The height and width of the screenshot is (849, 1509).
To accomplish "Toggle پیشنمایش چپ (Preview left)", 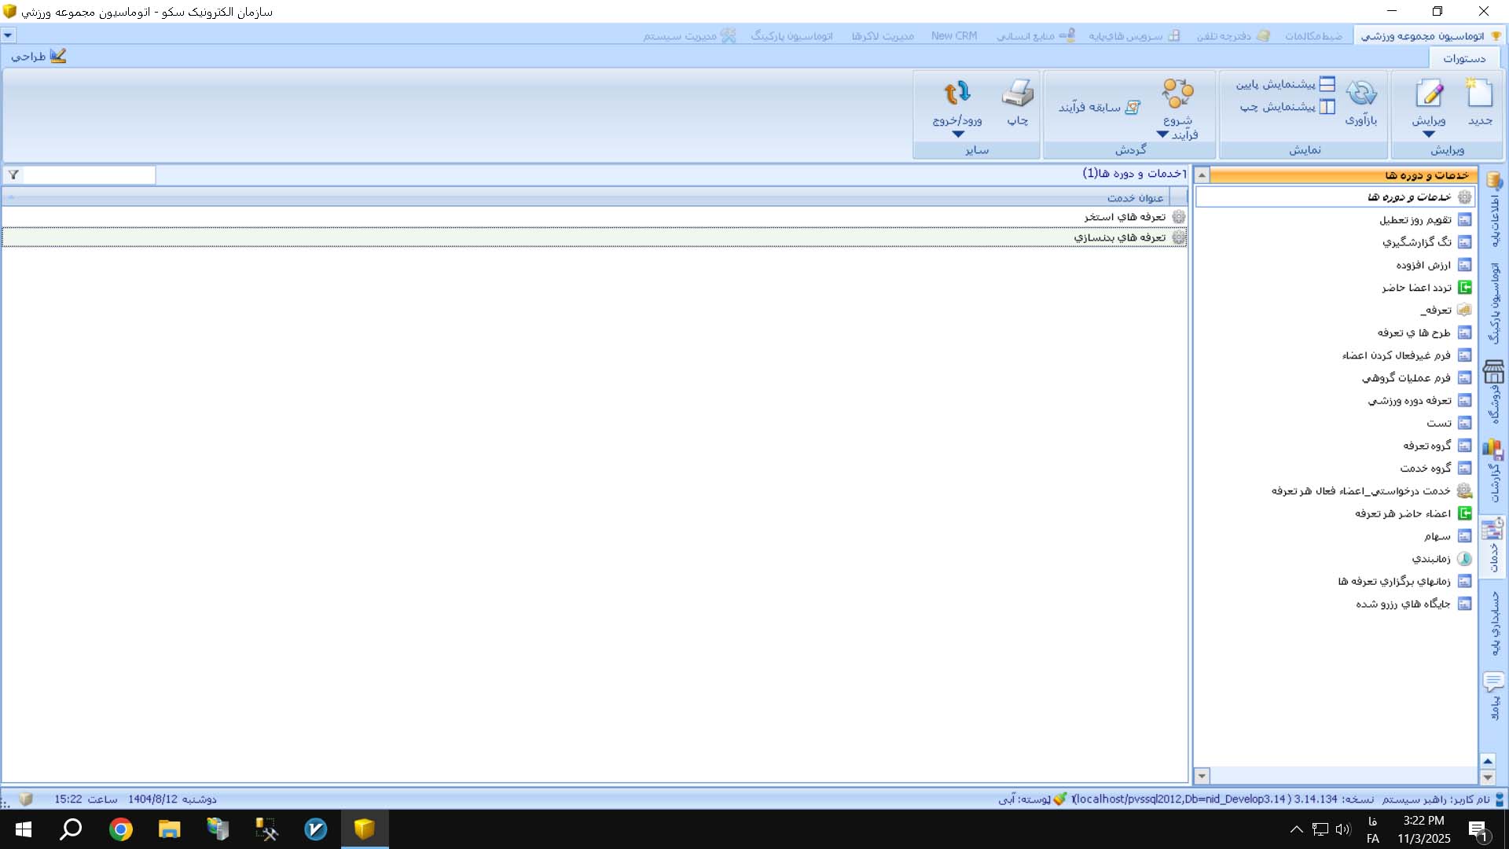I will coord(1287,107).
